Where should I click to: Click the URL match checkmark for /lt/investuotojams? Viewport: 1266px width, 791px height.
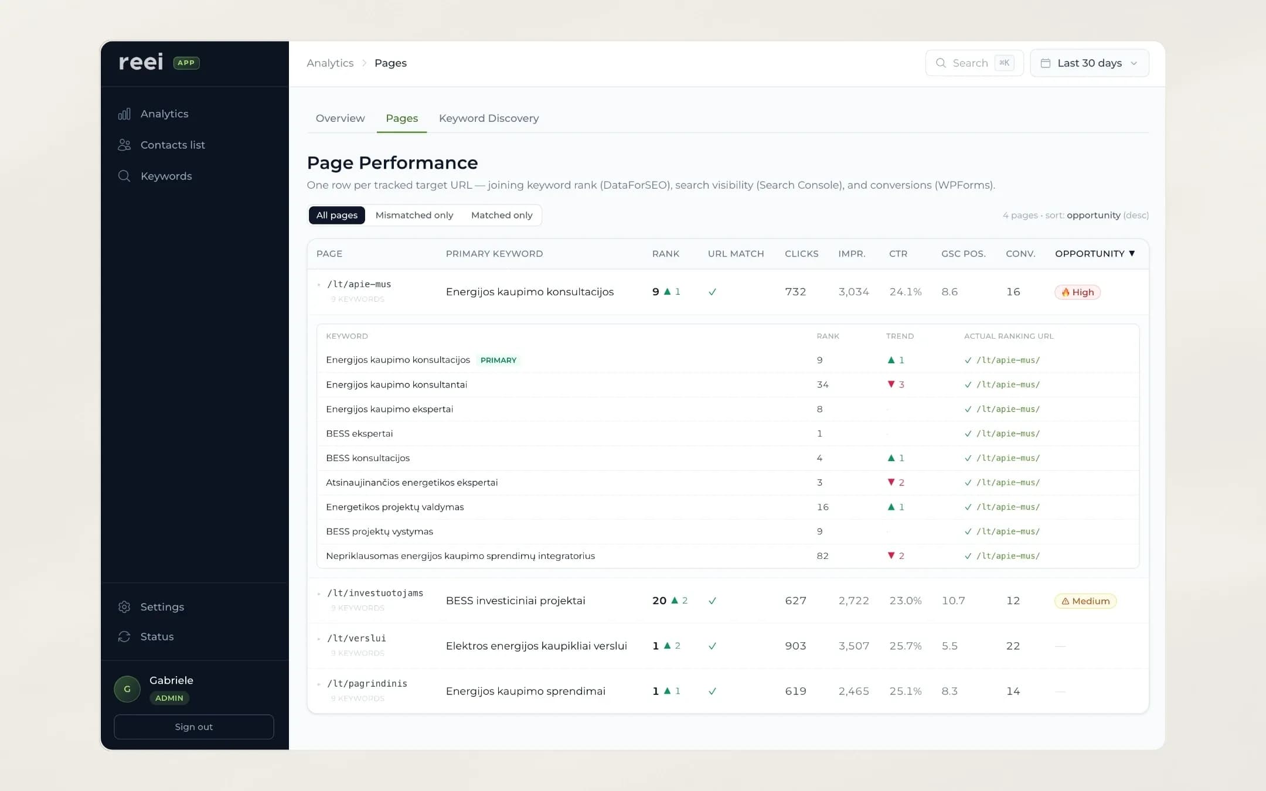point(712,601)
